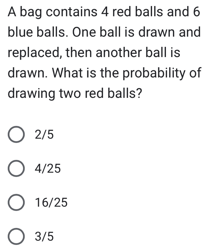Pick the radio button beside 3/5
Viewport: 211px width, 247px height.
click(16, 236)
